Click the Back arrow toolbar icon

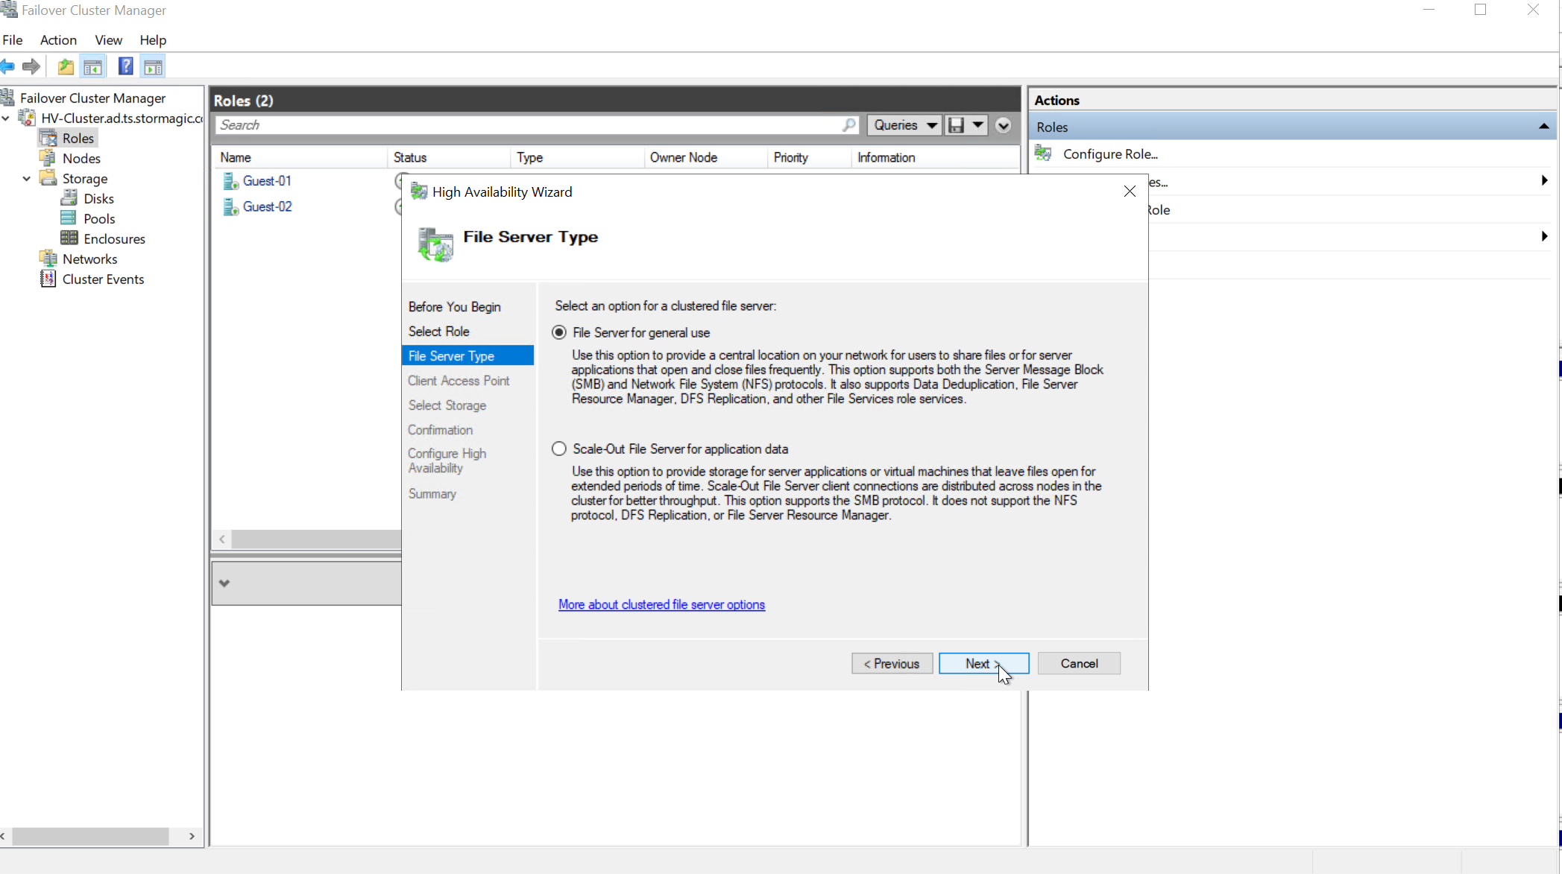tap(7, 67)
